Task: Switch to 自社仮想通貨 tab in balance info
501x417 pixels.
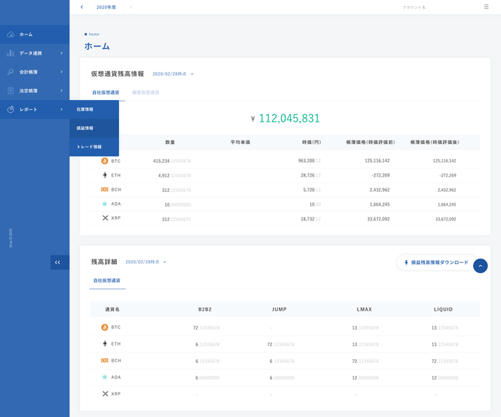Action: point(106,92)
